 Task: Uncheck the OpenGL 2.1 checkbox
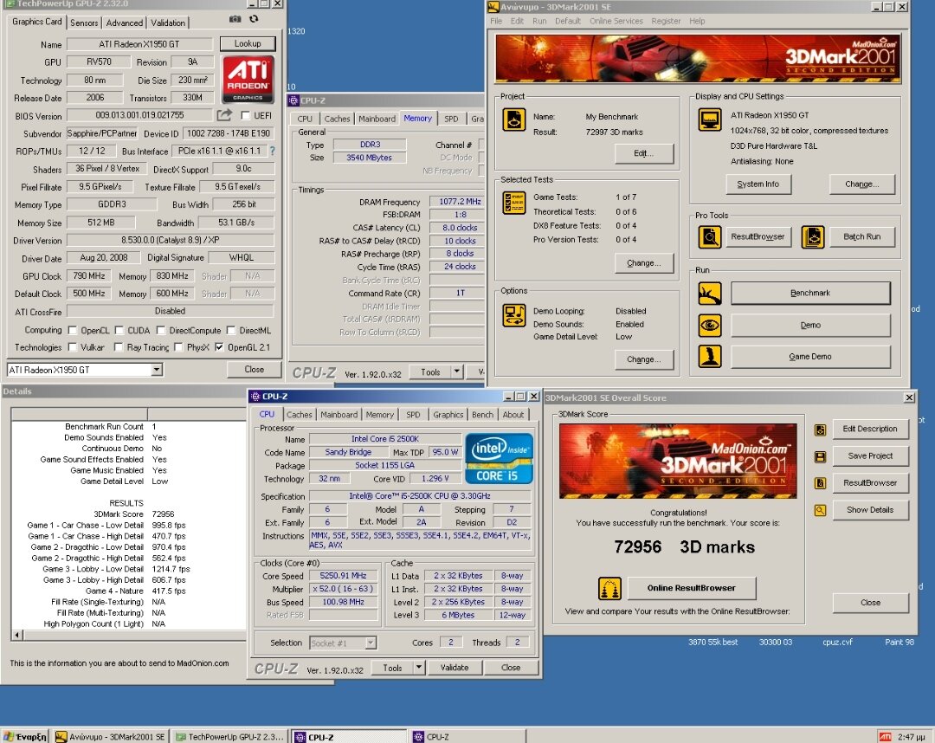pyautogui.click(x=219, y=347)
